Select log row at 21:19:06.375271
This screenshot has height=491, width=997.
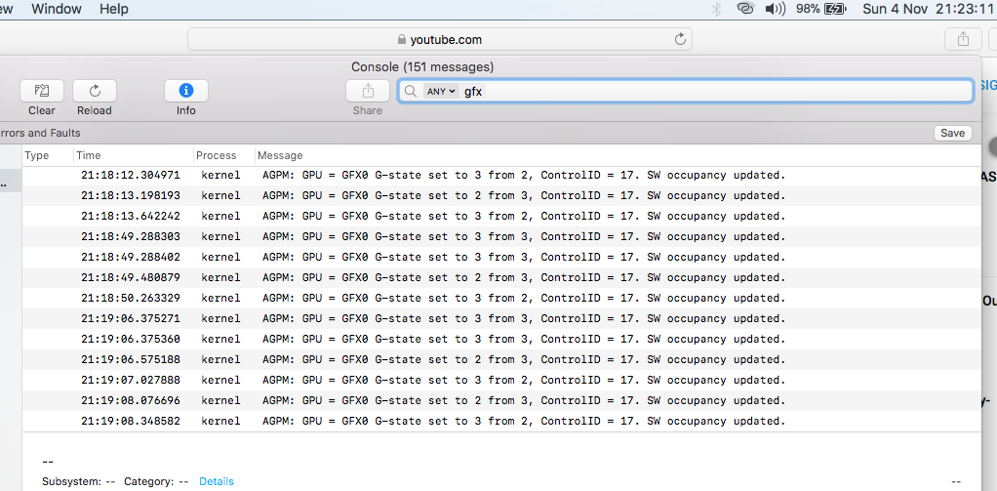[501, 318]
